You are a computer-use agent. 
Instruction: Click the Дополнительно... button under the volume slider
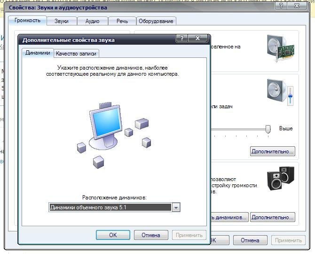tap(272, 151)
